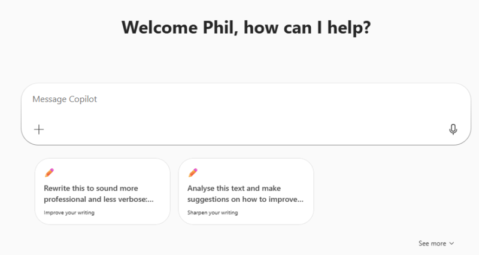The image size is (479, 255).
Task: Click the plus icon to add attachment
Action: [x=39, y=129]
